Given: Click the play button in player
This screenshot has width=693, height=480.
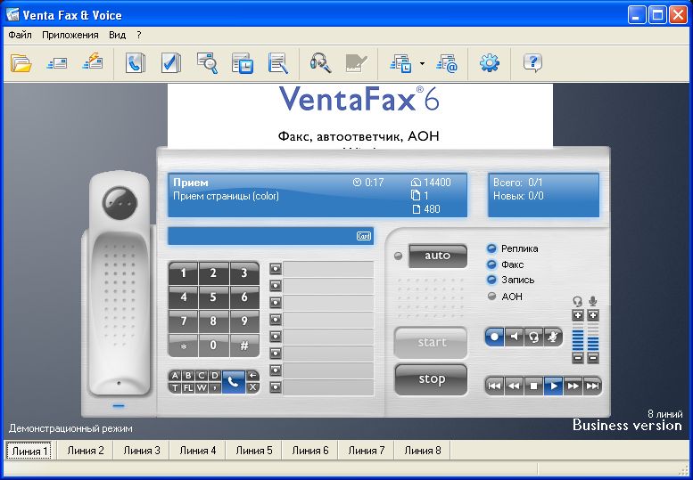Looking at the screenshot, I should tap(553, 386).
